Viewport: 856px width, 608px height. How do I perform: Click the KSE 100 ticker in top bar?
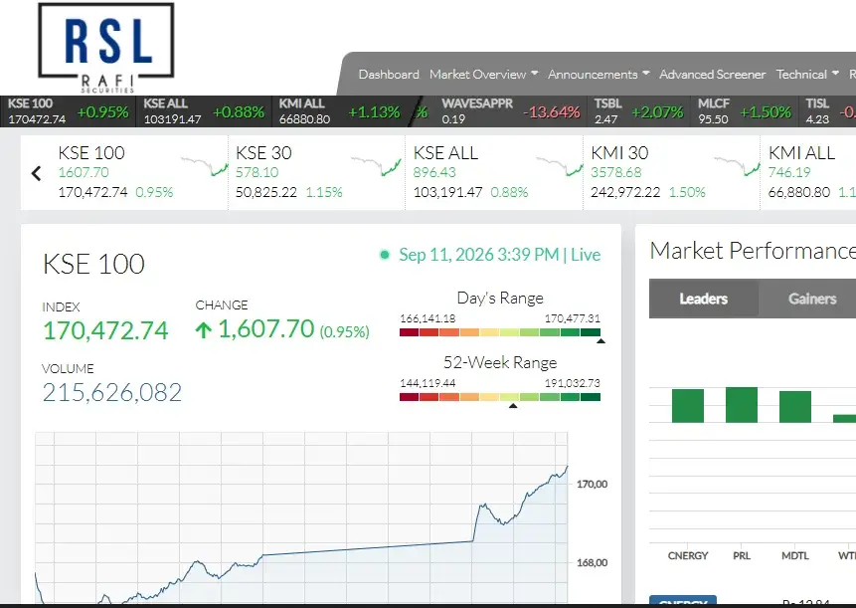[x=68, y=111]
